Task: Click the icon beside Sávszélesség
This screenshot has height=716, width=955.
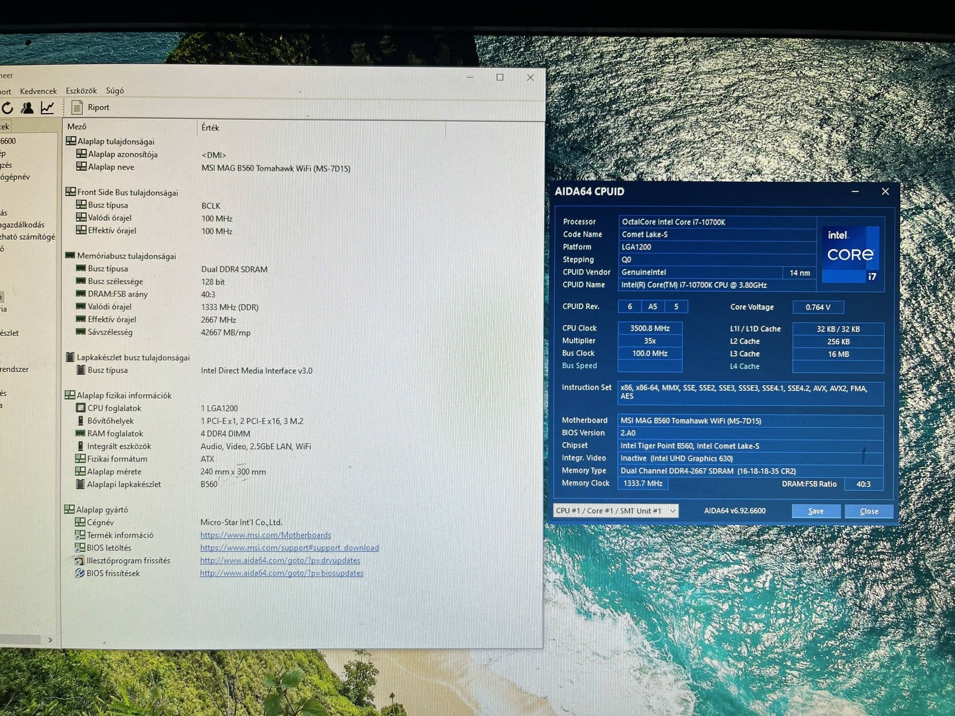Action: [81, 332]
